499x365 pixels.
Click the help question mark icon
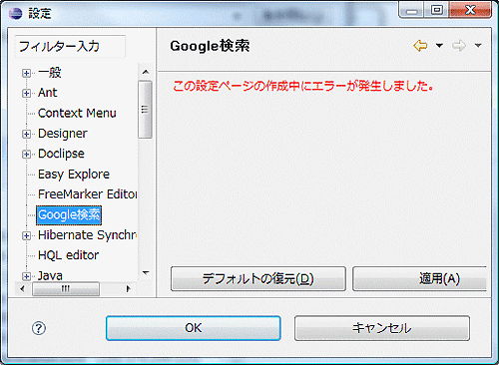[x=39, y=328]
